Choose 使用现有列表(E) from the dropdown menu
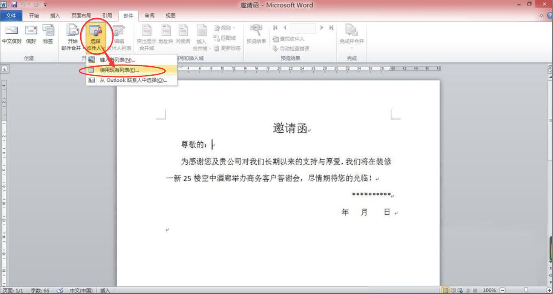Viewport: 553px width, 294px height. 132,70
